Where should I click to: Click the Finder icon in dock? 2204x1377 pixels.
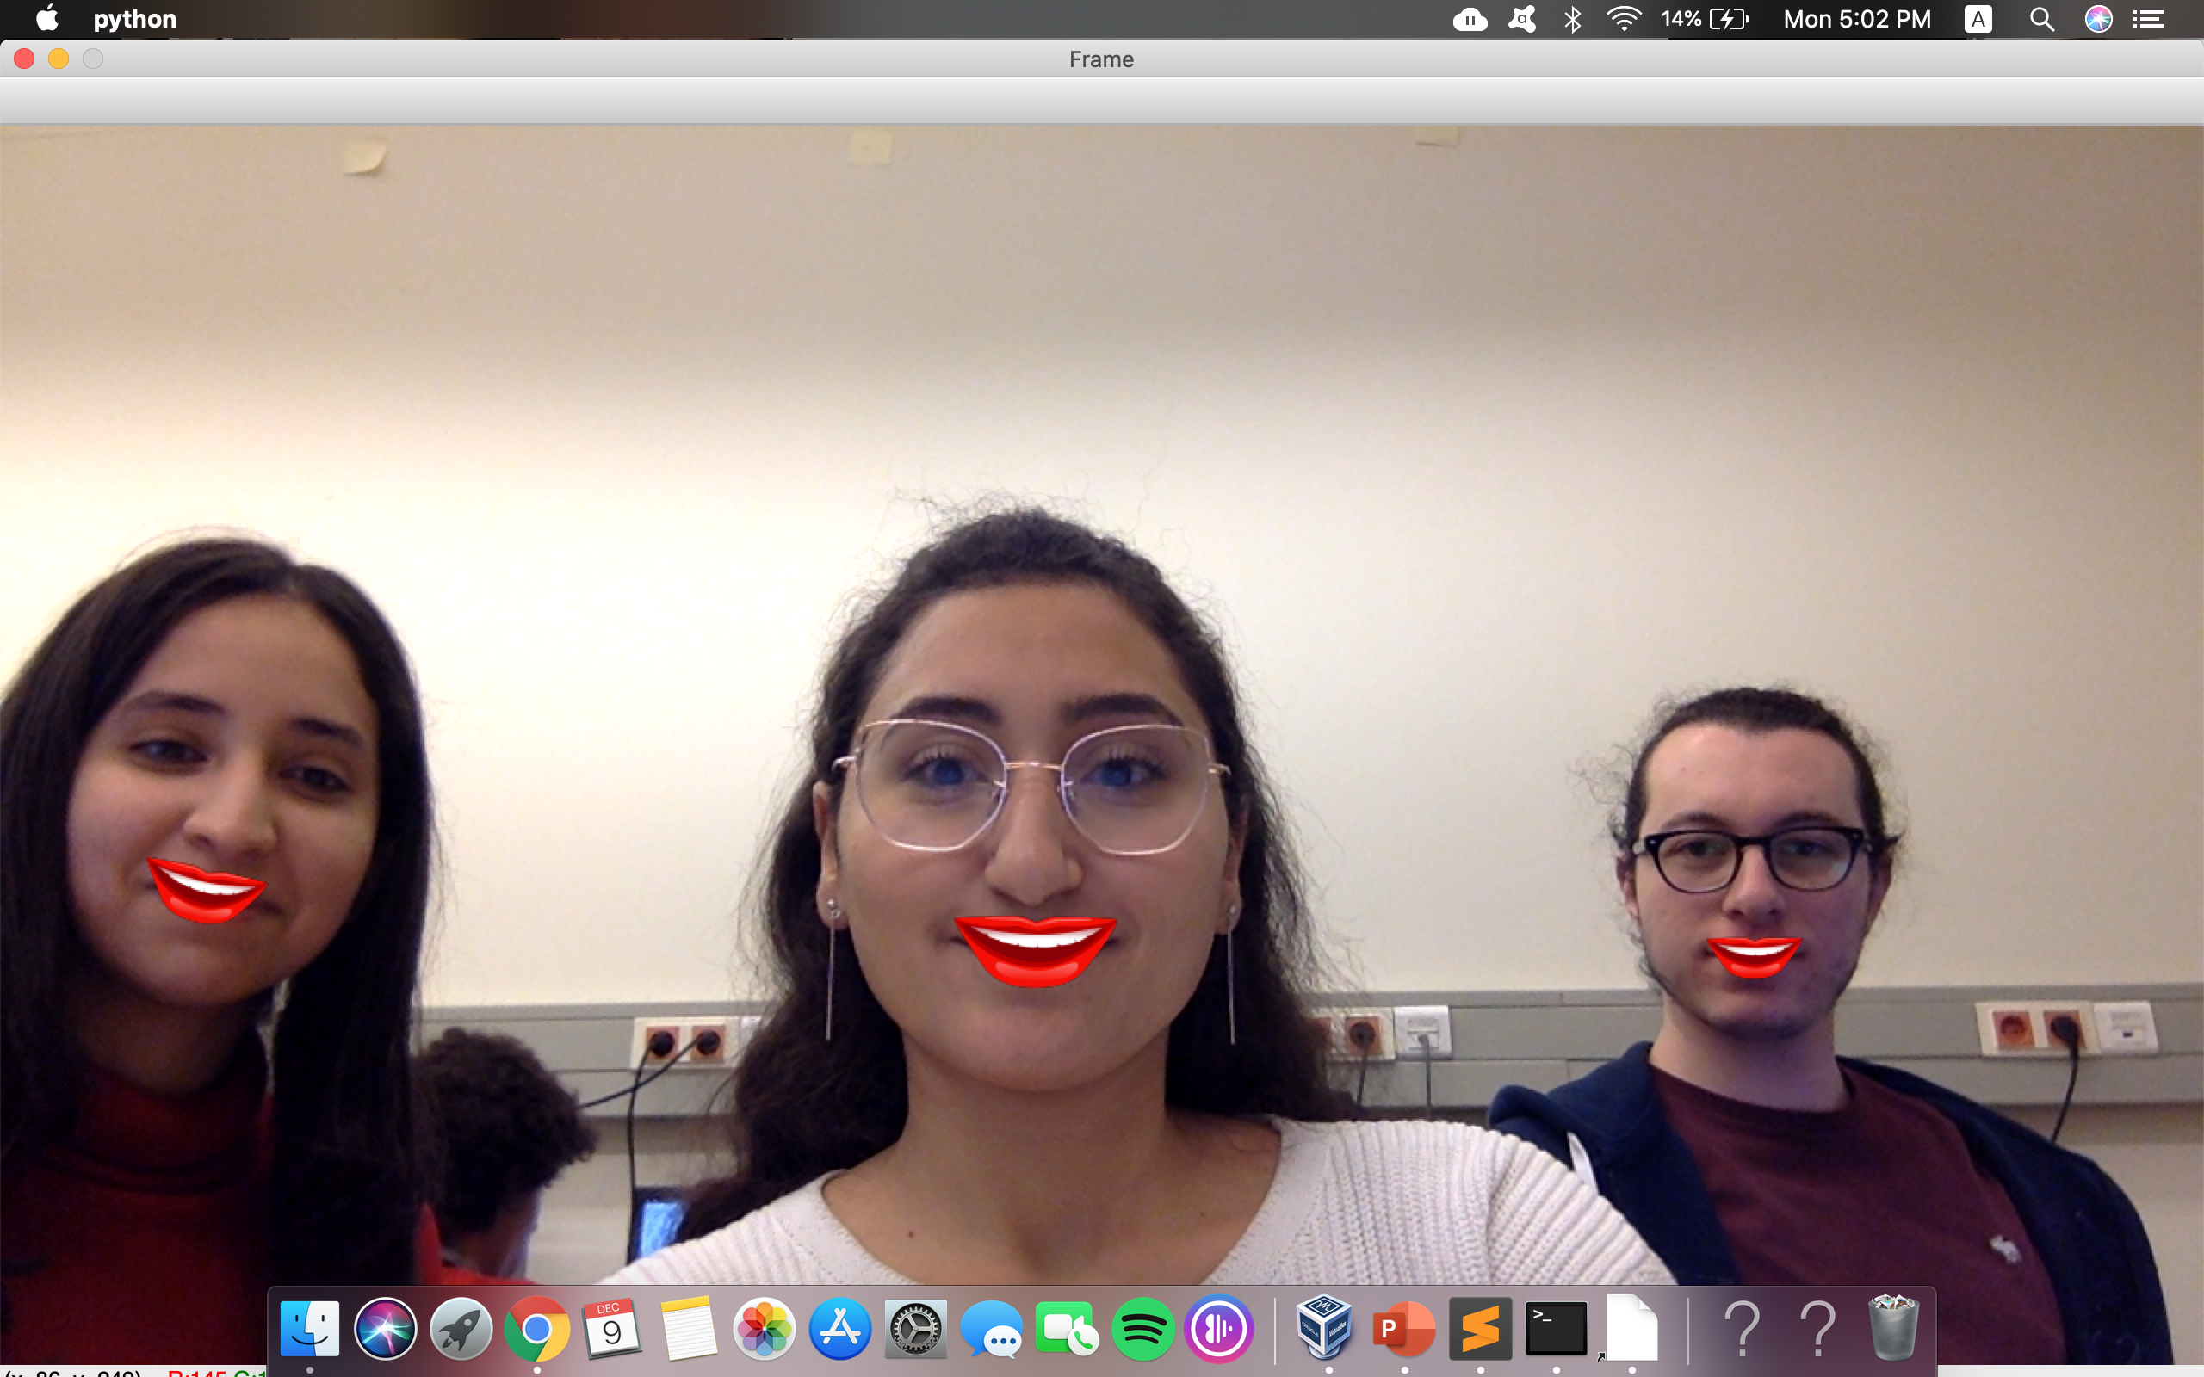[x=310, y=1330]
